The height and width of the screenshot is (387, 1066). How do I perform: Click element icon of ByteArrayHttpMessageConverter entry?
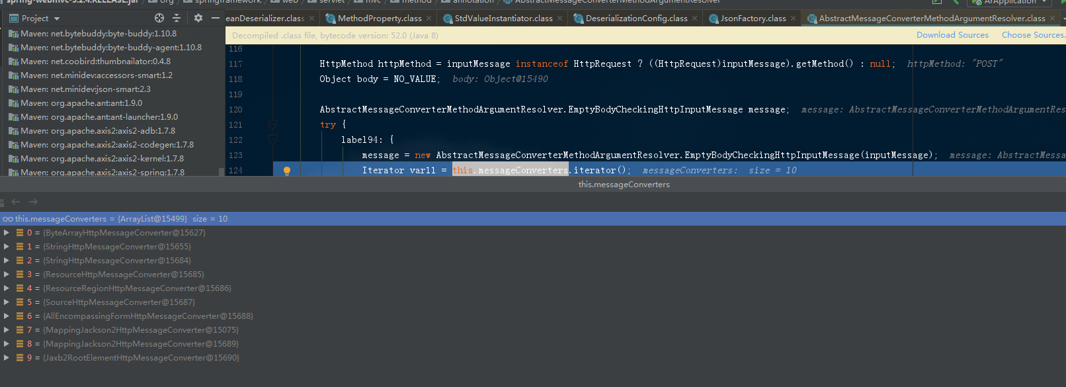20,233
